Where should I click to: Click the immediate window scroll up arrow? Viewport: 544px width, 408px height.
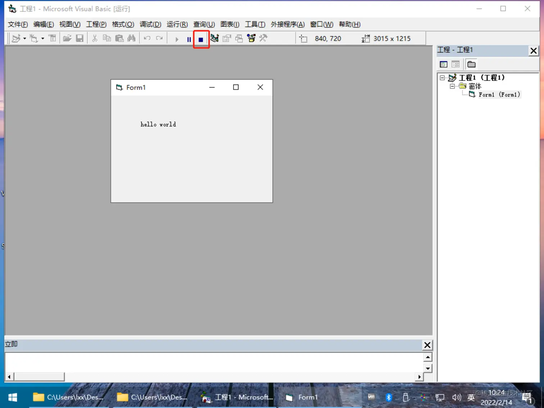click(428, 357)
